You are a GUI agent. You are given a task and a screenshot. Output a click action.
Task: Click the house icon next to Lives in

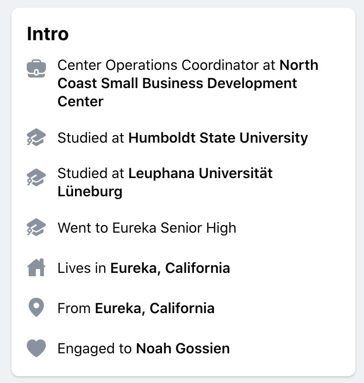[x=36, y=268]
